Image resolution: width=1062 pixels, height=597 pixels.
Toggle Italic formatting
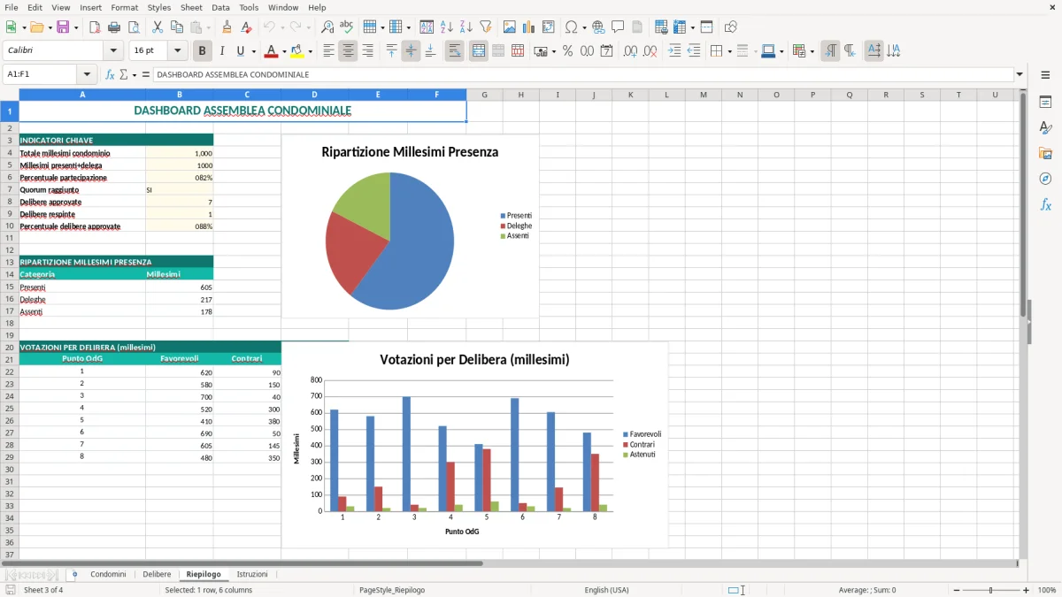click(222, 51)
